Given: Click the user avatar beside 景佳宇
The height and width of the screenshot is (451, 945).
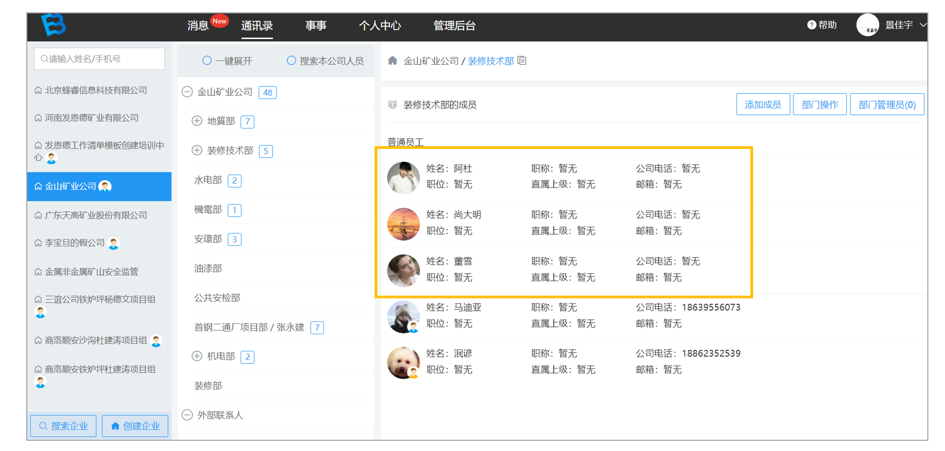Looking at the screenshot, I should pyautogui.click(x=867, y=25).
